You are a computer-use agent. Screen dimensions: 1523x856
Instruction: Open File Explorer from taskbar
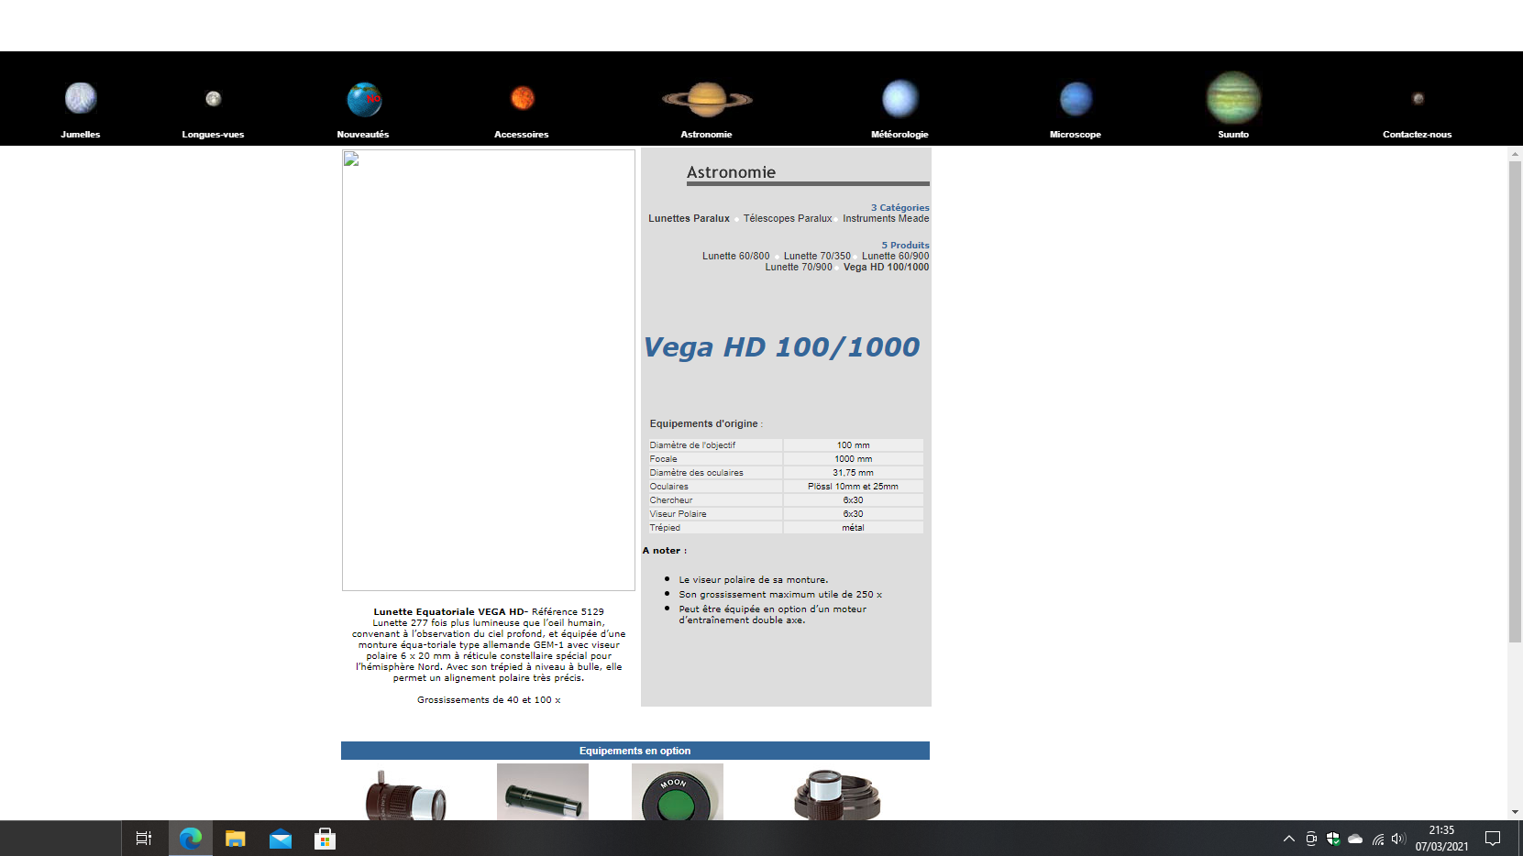(x=236, y=839)
